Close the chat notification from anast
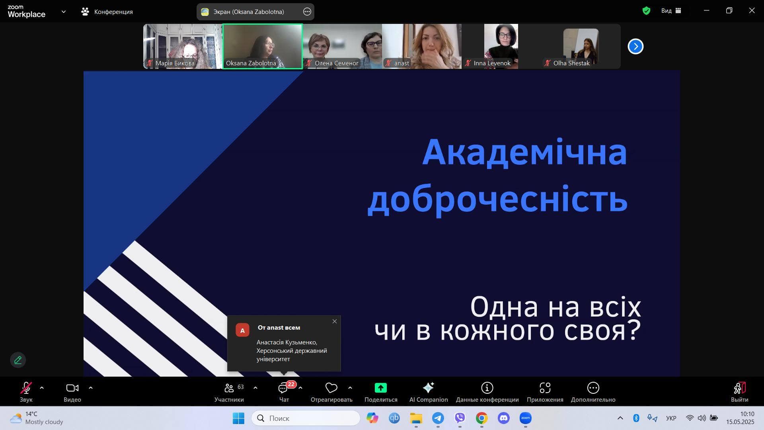Image resolution: width=764 pixels, height=430 pixels. (x=335, y=321)
